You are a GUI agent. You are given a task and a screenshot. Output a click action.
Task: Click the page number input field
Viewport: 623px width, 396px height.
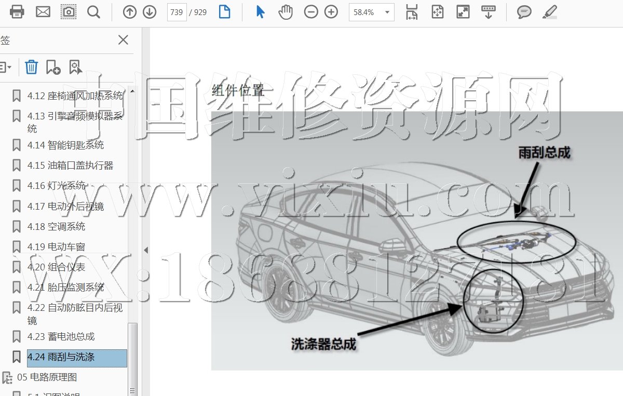pyautogui.click(x=177, y=12)
